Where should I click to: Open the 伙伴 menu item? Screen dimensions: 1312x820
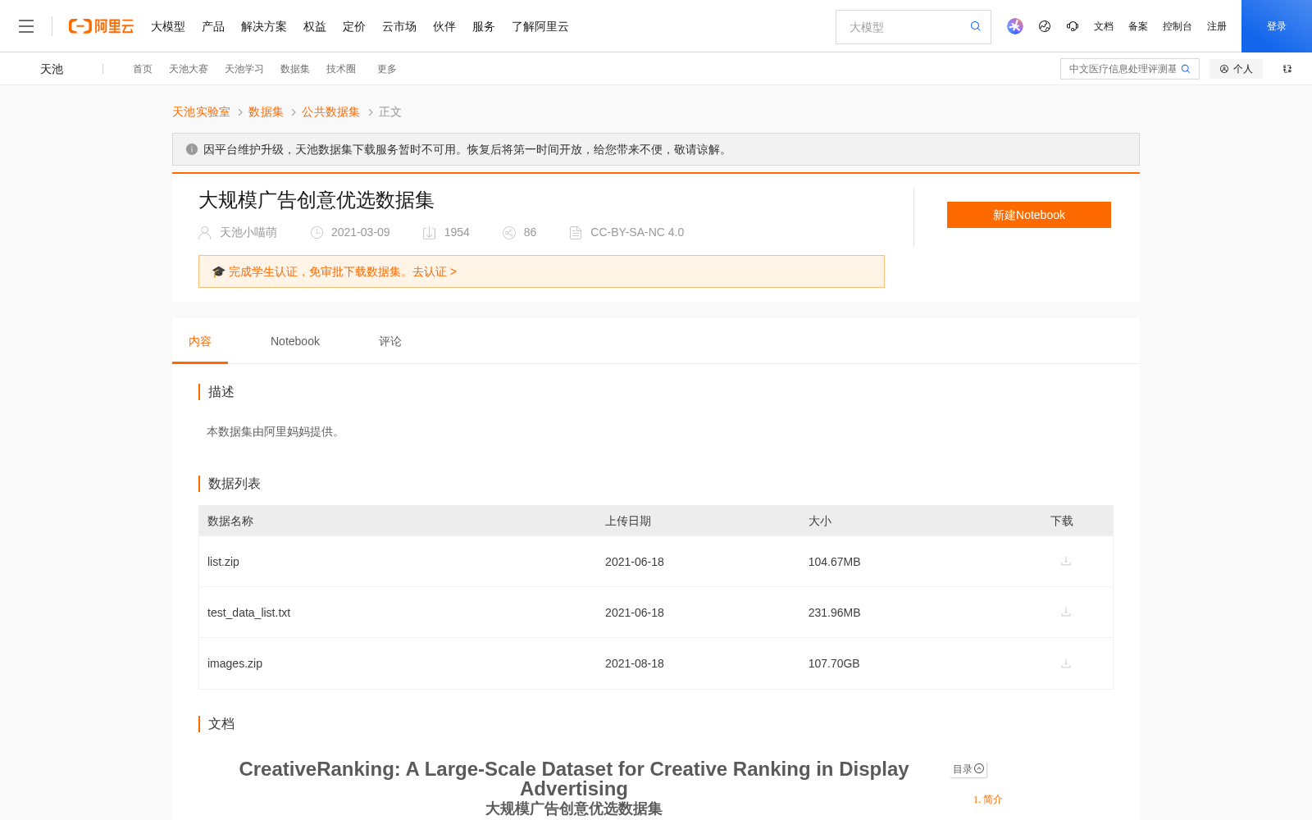(x=444, y=26)
